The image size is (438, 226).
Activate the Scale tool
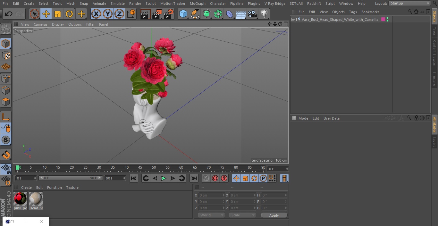[x=58, y=14]
